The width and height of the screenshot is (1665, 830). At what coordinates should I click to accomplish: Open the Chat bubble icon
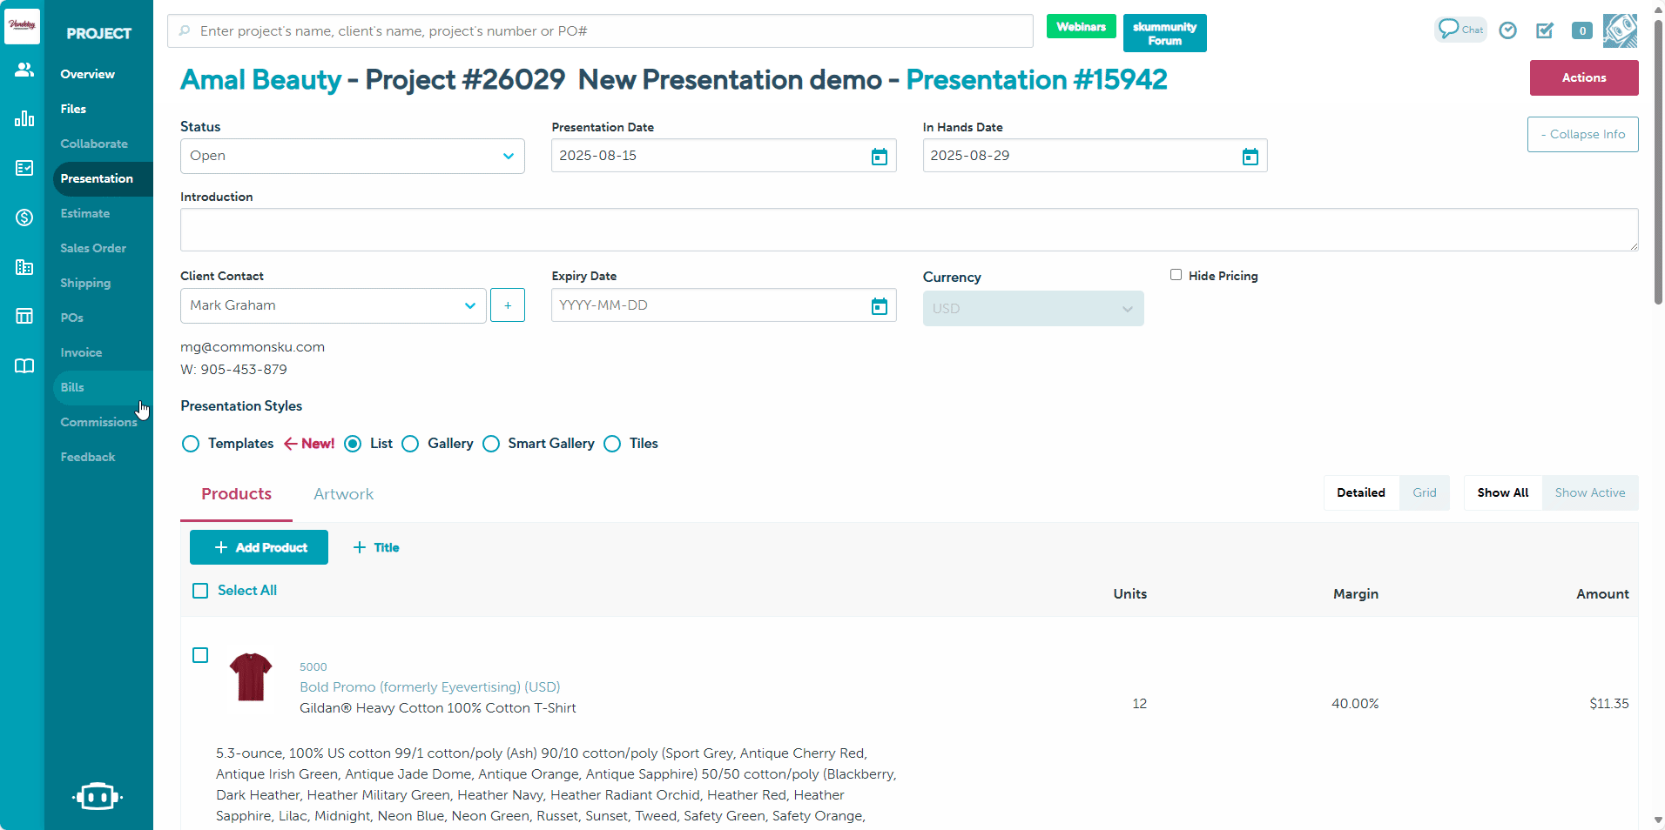pos(1459,30)
